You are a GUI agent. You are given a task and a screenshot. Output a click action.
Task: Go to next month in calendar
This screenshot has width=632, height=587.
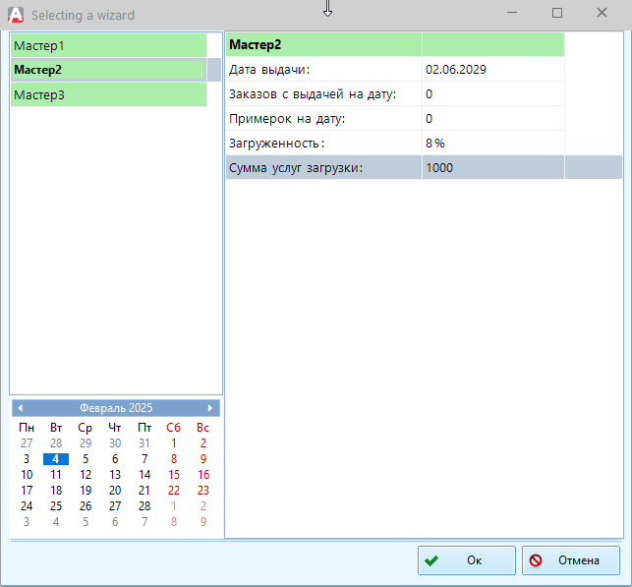[x=209, y=408]
